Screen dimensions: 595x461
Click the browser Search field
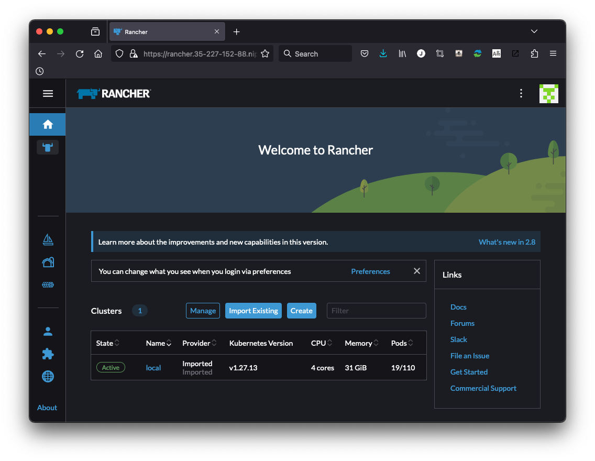(x=315, y=54)
